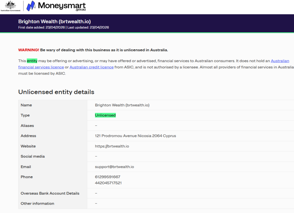Click the Type row label
The height and width of the screenshot is (213, 294).
25,115
